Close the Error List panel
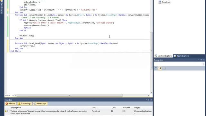Viewport: 206px width, 116px height. click(151, 100)
